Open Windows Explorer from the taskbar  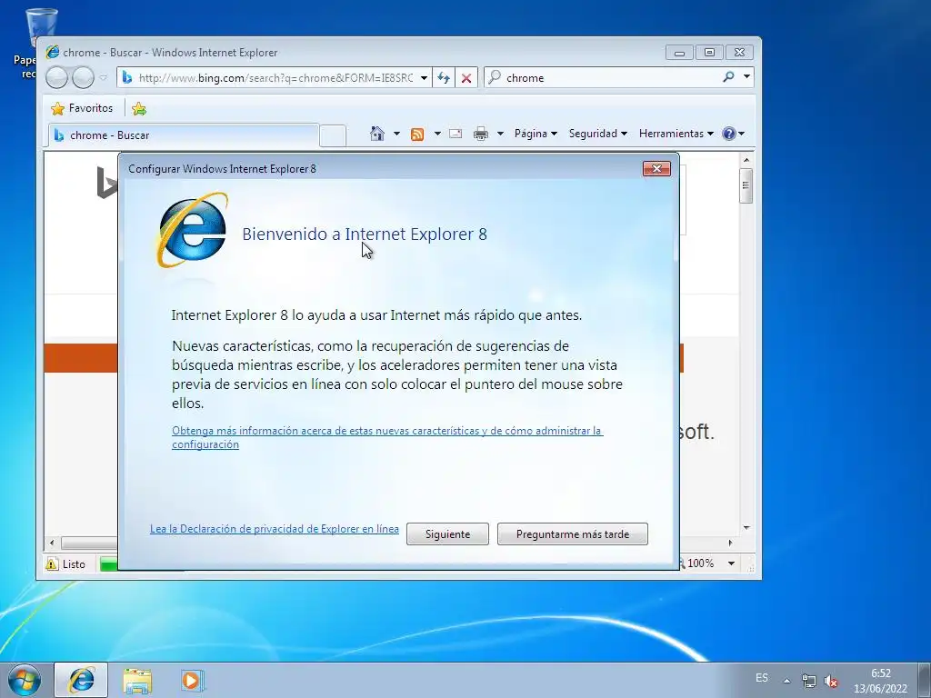click(x=137, y=680)
